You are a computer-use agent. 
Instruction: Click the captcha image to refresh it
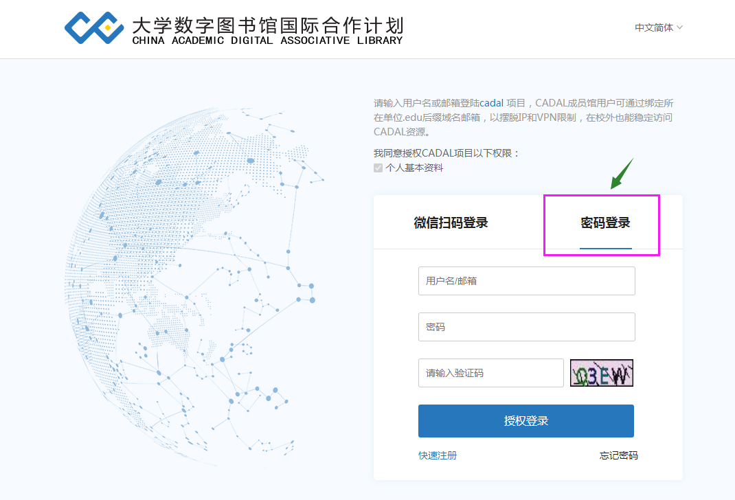601,373
